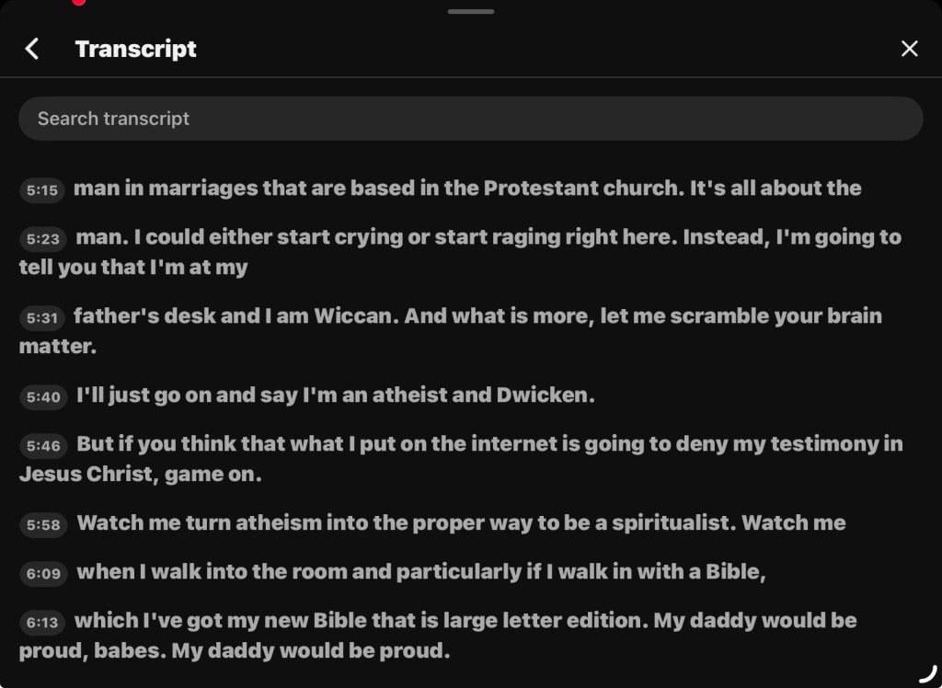The width and height of the screenshot is (942, 688).
Task: Click the Search transcript field
Action: (470, 119)
